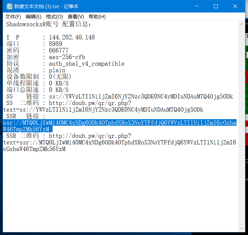Click the title 新建文本文档 (3).txt - 记事本
Viewport: 248px width, 235px height.
click(x=46, y=6)
